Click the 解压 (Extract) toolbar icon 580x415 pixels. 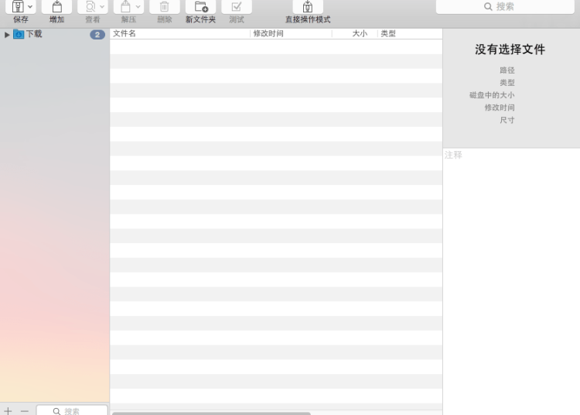tap(125, 7)
